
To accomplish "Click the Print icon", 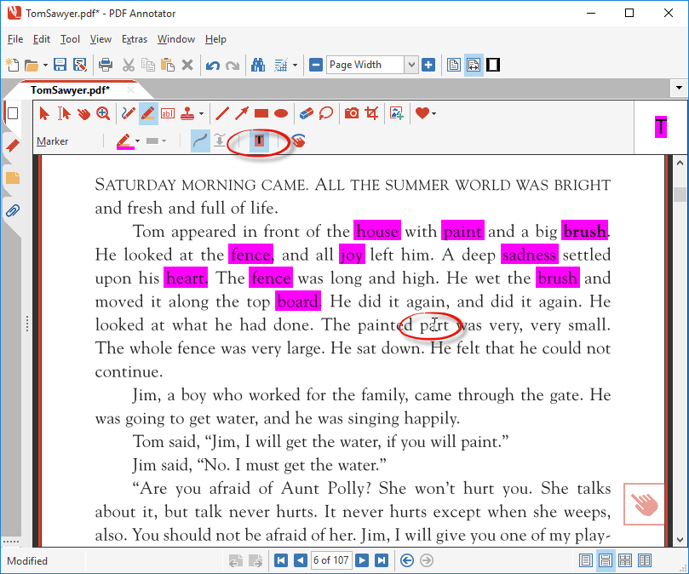I will 106,65.
